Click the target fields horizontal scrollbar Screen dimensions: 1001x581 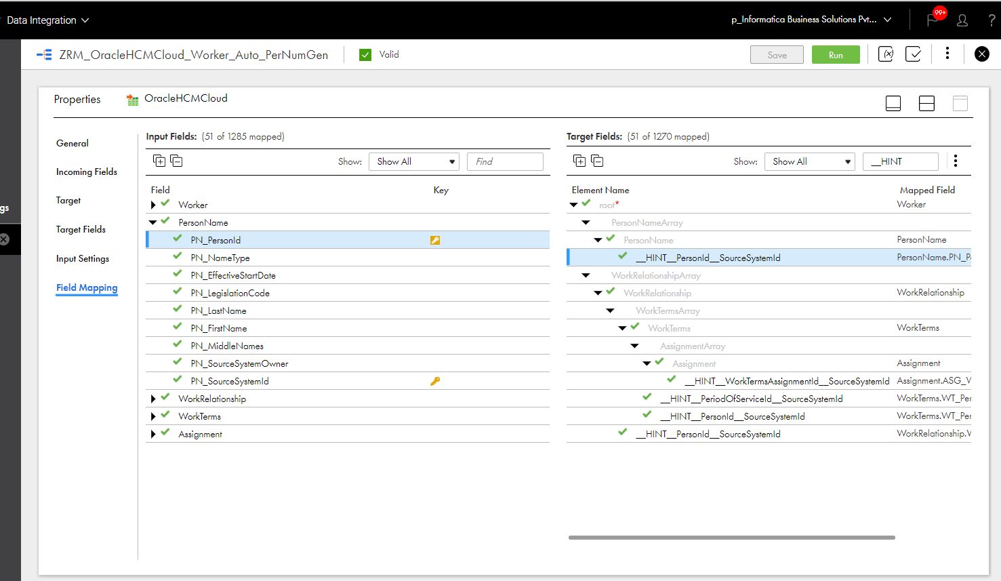(x=732, y=538)
